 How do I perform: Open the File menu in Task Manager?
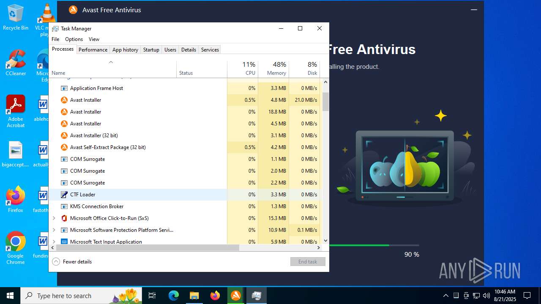pos(55,39)
